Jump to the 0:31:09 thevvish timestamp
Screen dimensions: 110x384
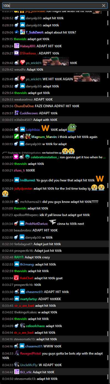pyautogui.click(x=7, y=208)
